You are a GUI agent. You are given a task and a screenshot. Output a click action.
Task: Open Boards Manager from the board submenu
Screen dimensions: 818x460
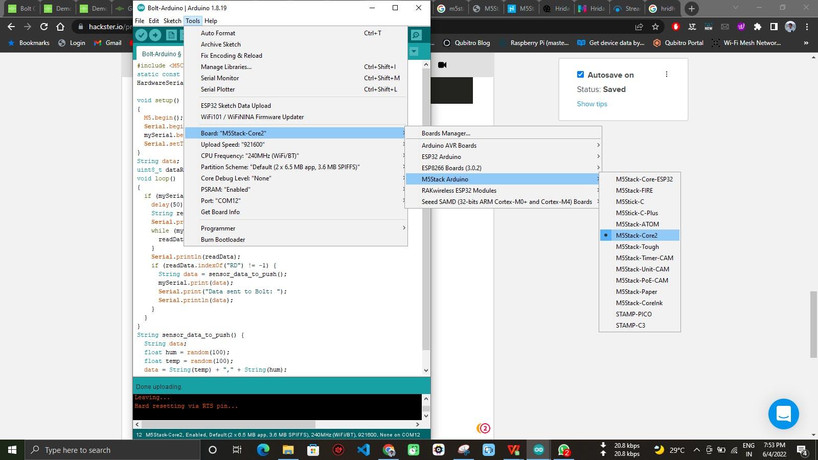[503, 133]
